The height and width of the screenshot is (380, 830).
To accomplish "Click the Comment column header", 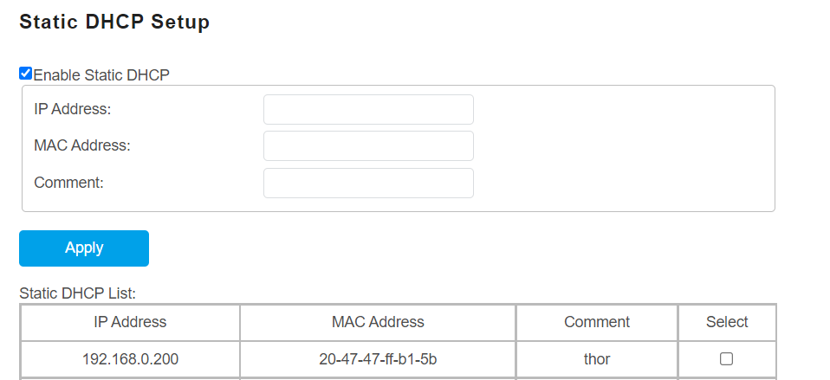I will tap(597, 322).
